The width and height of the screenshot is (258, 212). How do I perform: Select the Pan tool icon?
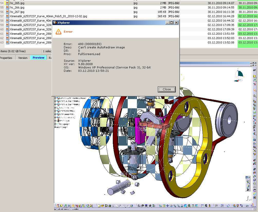[168, 206]
